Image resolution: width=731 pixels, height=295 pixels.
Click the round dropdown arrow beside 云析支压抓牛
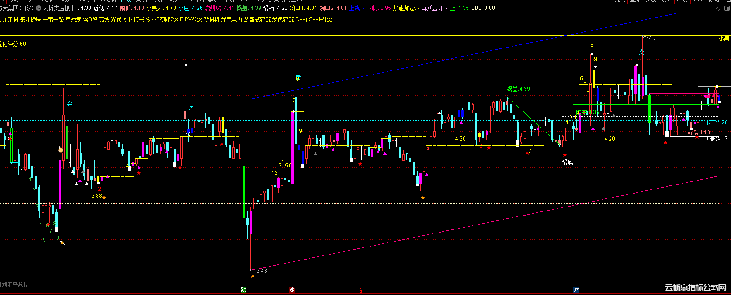click(39, 8)
